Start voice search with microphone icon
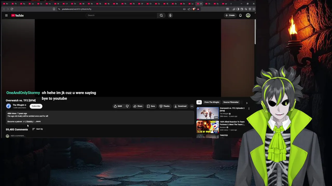Screen dimensions: 332x186 pyautogui.click(x=170, y=15)
